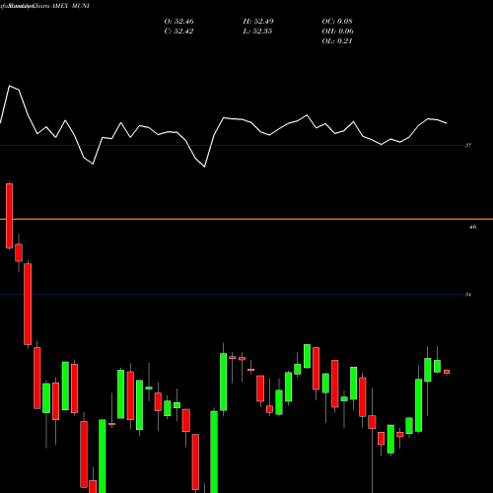Click the OL: 0.21 readout
Image resolution: width=493 pixels, height=493 pixels.
click(x=337, y=41)
